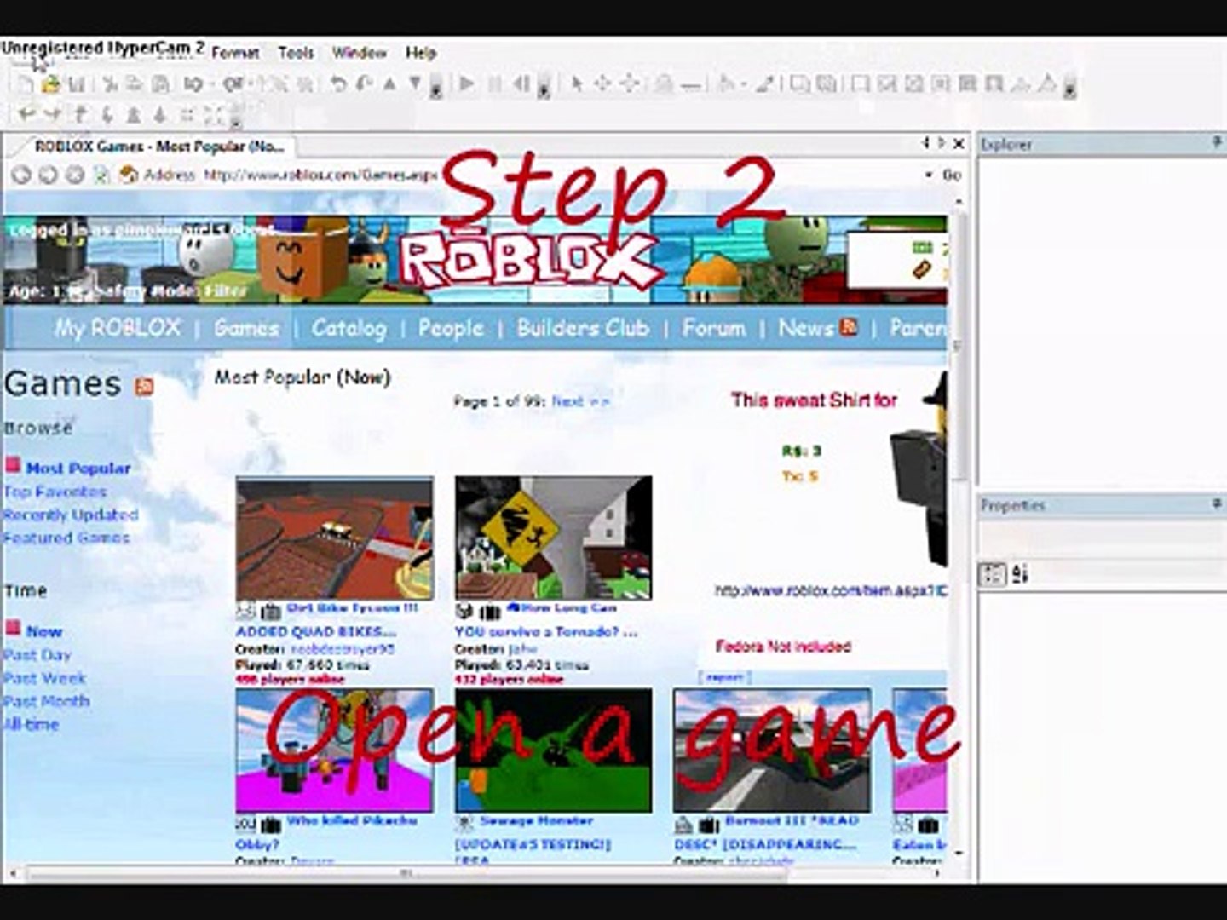The image size is (1227, 920).
Task: Click the Play triangle toolbar button
Action: click(x=467, y=84)
